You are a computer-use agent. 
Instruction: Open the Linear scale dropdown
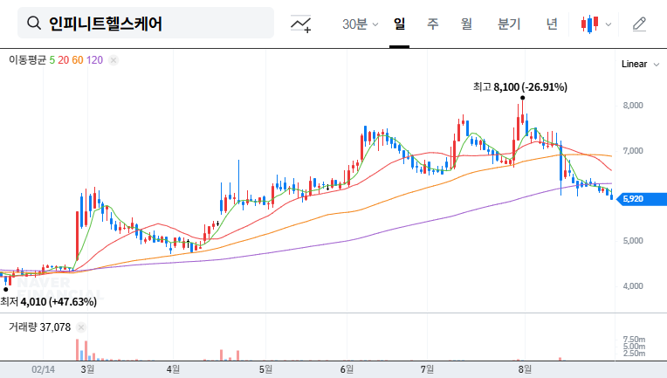640,65
